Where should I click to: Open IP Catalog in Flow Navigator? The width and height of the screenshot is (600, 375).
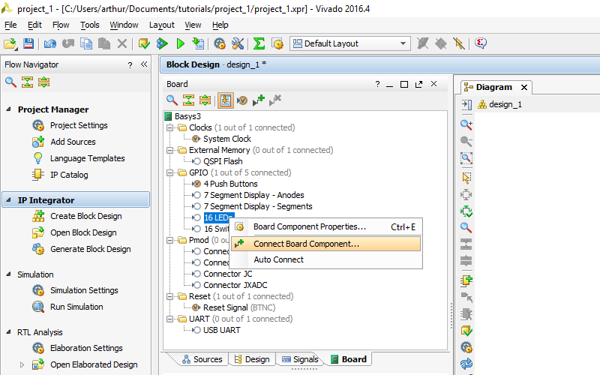(x=69, y=175)
